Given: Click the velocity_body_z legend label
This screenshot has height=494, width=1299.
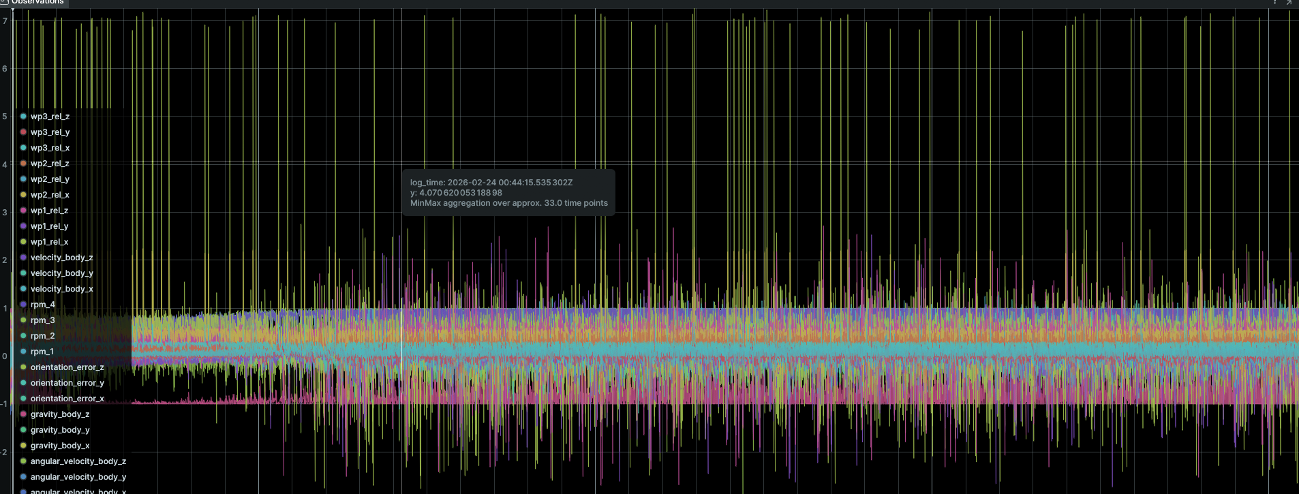Looking at the screenshot, I should 61,258.
